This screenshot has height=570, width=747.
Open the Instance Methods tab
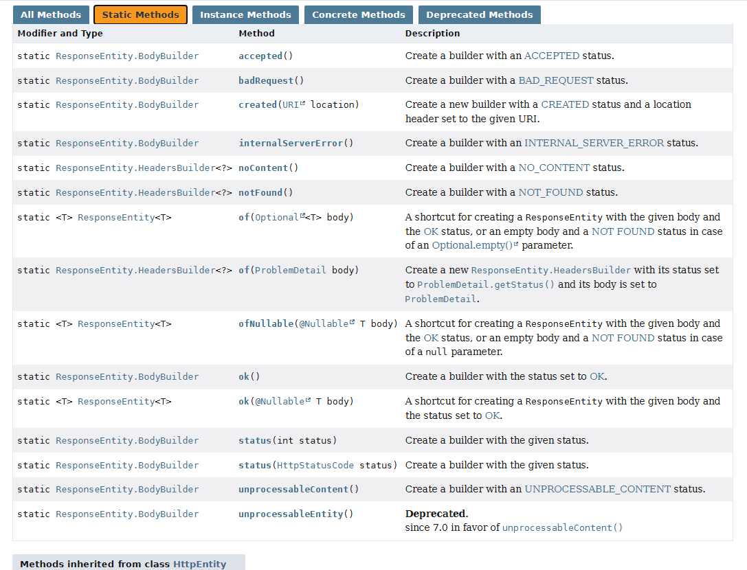pyautogui.click(x=245, y=14)
